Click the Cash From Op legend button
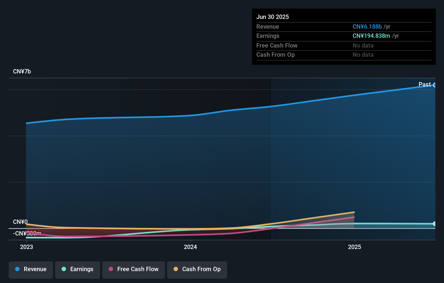 click(197, 269)
